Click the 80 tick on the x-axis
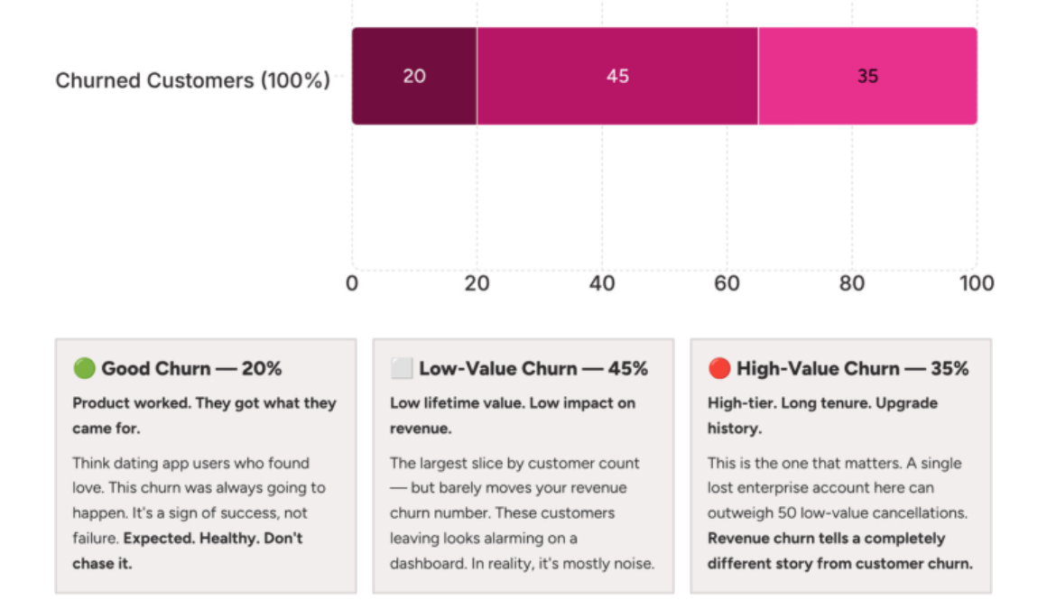The height and width of the screenshot is (600, 1047). 851,283
